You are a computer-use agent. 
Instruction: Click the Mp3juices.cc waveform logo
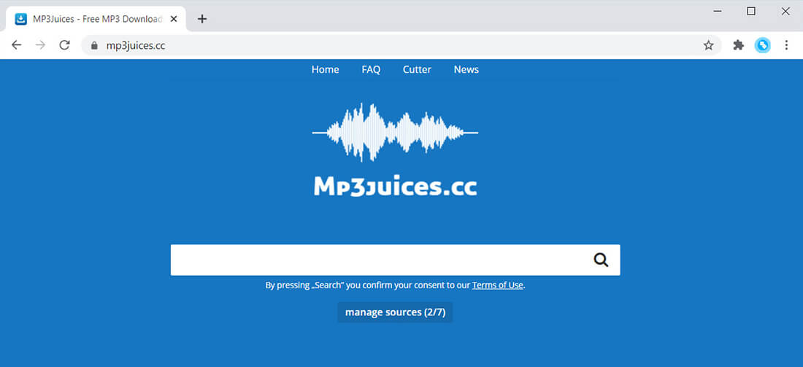[395, 133]
